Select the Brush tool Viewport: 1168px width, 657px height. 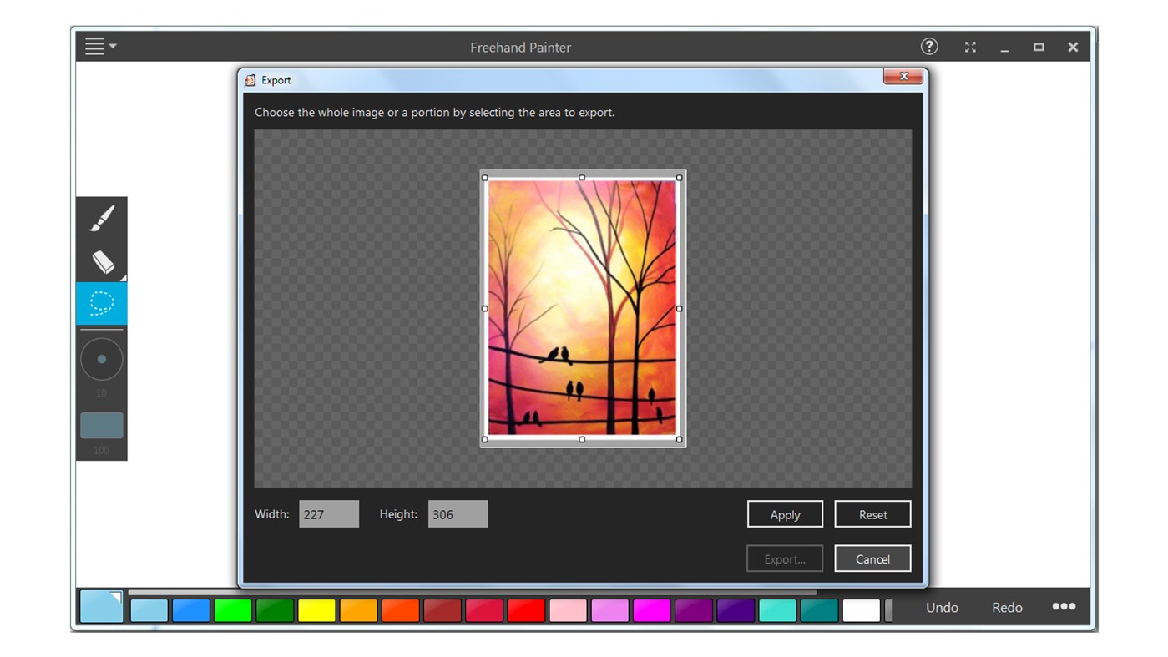[101, 219]
